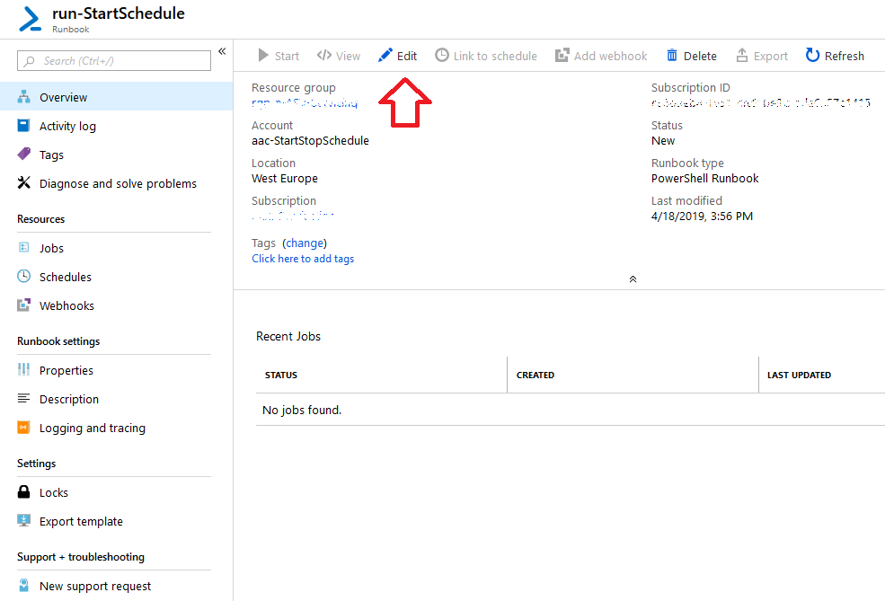The image size is (885, 601).
Task: Open the blurred Resource group link
Action: tap(305, 102)
